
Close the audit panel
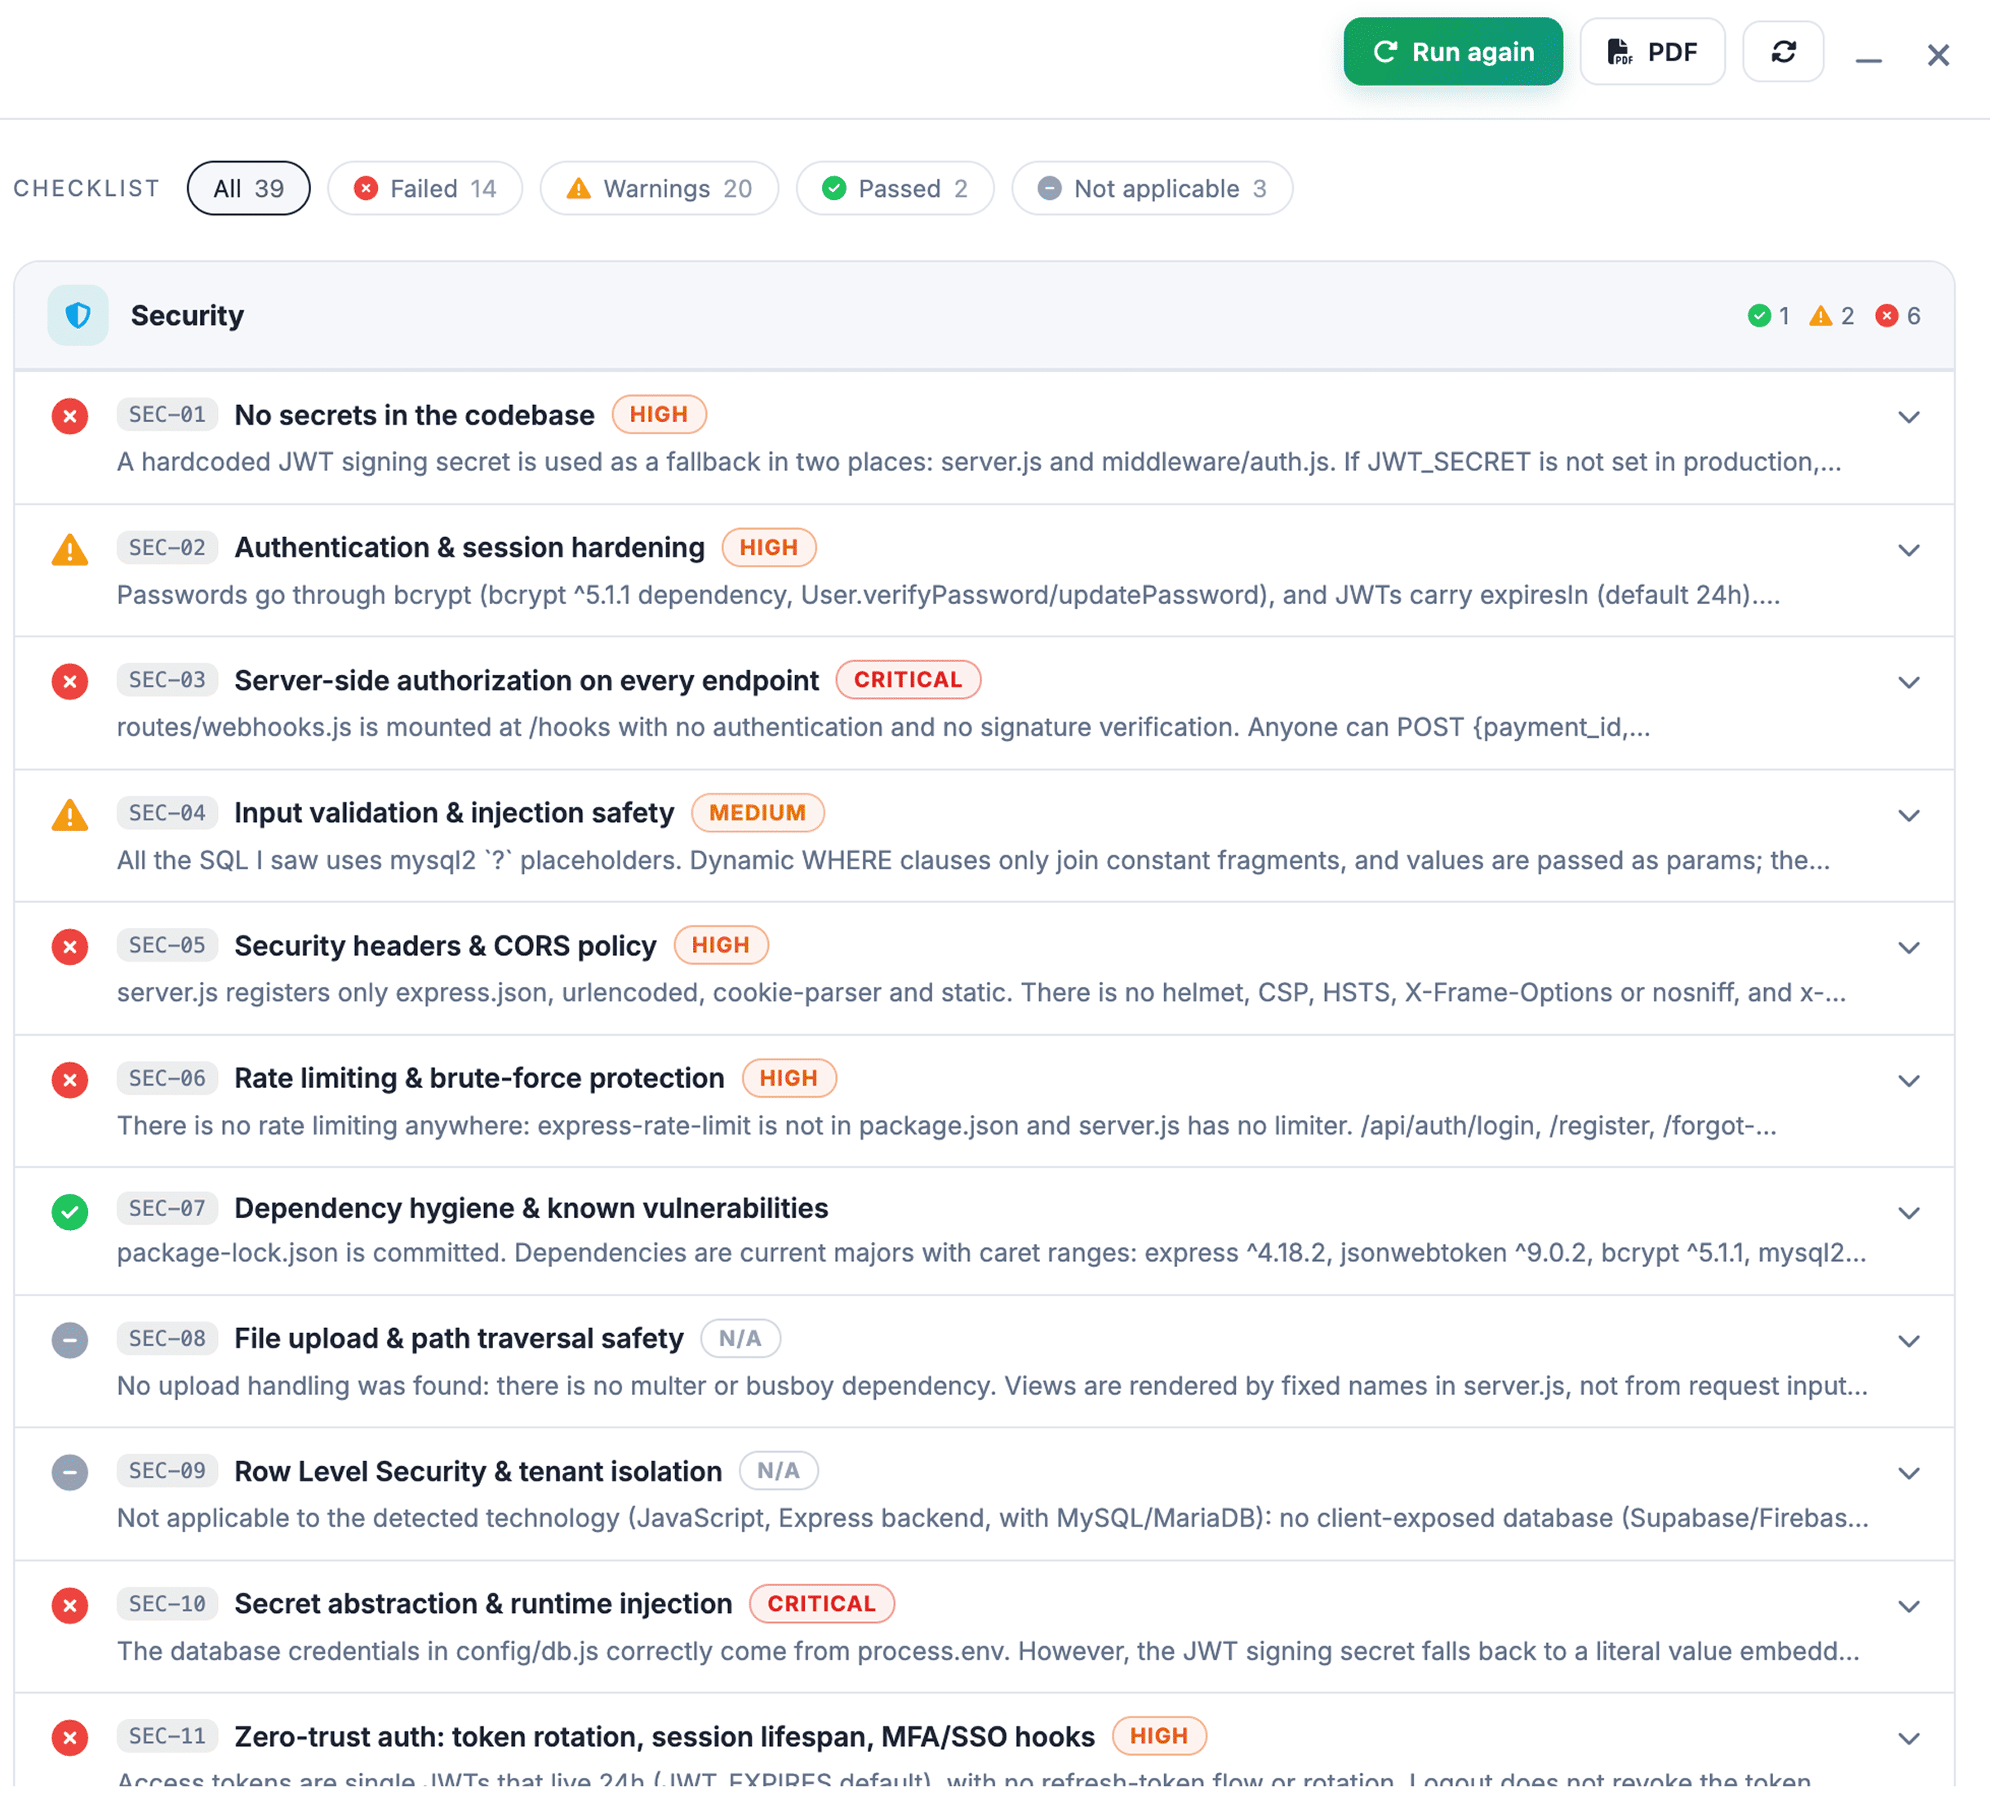tap(1938, 56)
